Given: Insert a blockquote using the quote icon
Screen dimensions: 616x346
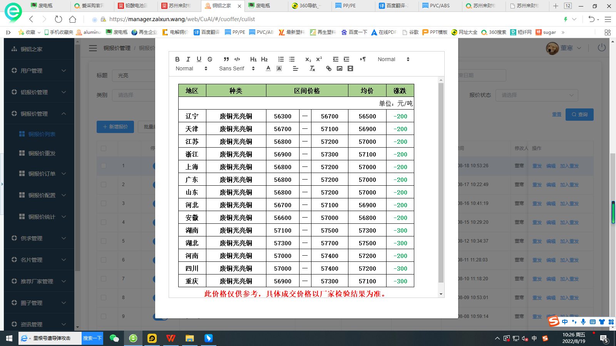Looking at the screenshot, I should pos(226,59).
